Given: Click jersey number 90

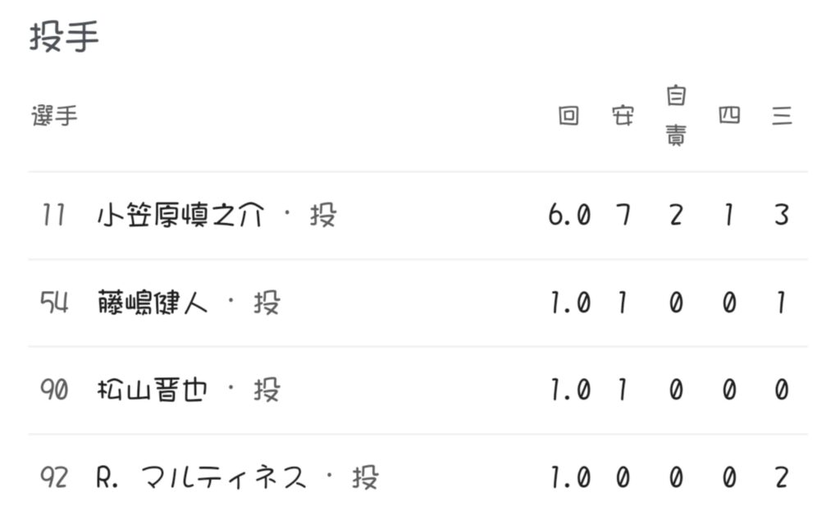Looking at the screenshot, I should tap(54, 390).
